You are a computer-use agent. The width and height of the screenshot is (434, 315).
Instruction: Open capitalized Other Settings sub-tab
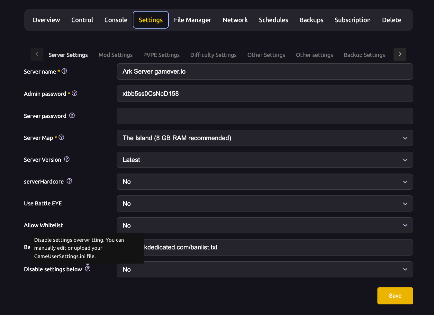click(266, 55)
